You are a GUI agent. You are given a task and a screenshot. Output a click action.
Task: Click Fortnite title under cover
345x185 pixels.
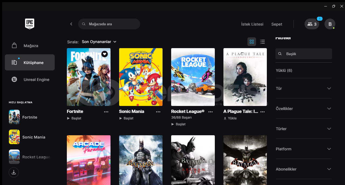[x=75, y=111]
